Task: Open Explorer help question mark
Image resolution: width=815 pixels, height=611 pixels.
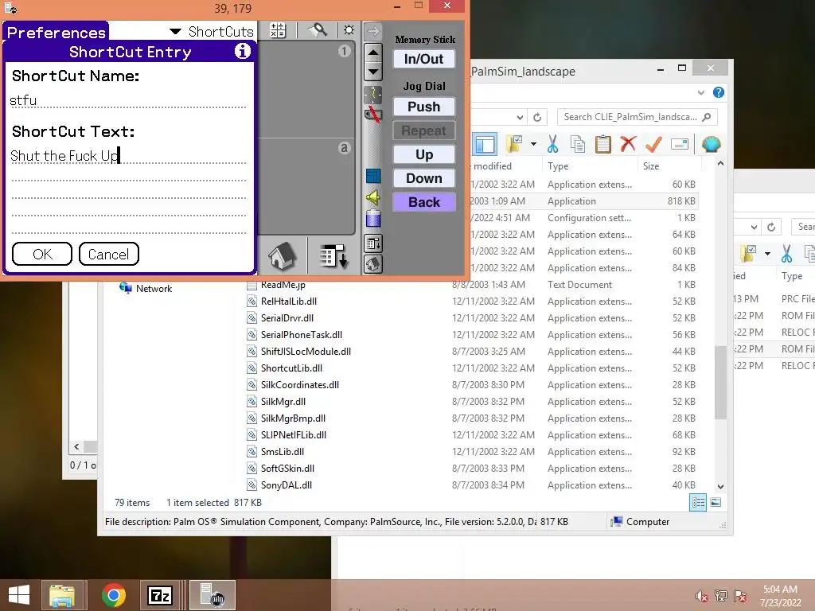Action: (719, 92)
